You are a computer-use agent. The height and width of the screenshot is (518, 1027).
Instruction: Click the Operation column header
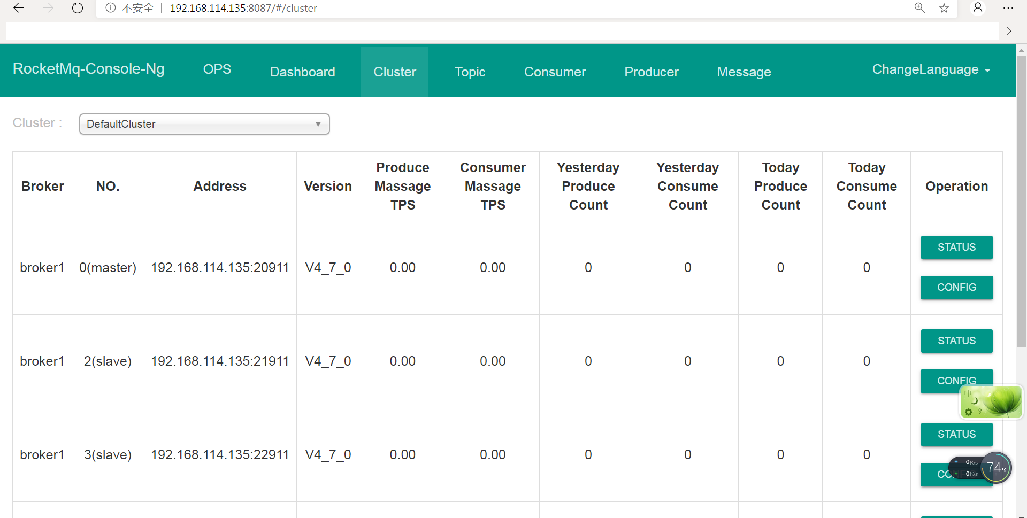tap(956, 186)
